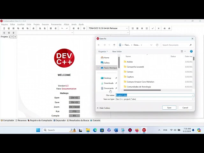The image size is (204, 153).
Task: Click the magnifier in Search Documents box
Action: pos(191,45)
